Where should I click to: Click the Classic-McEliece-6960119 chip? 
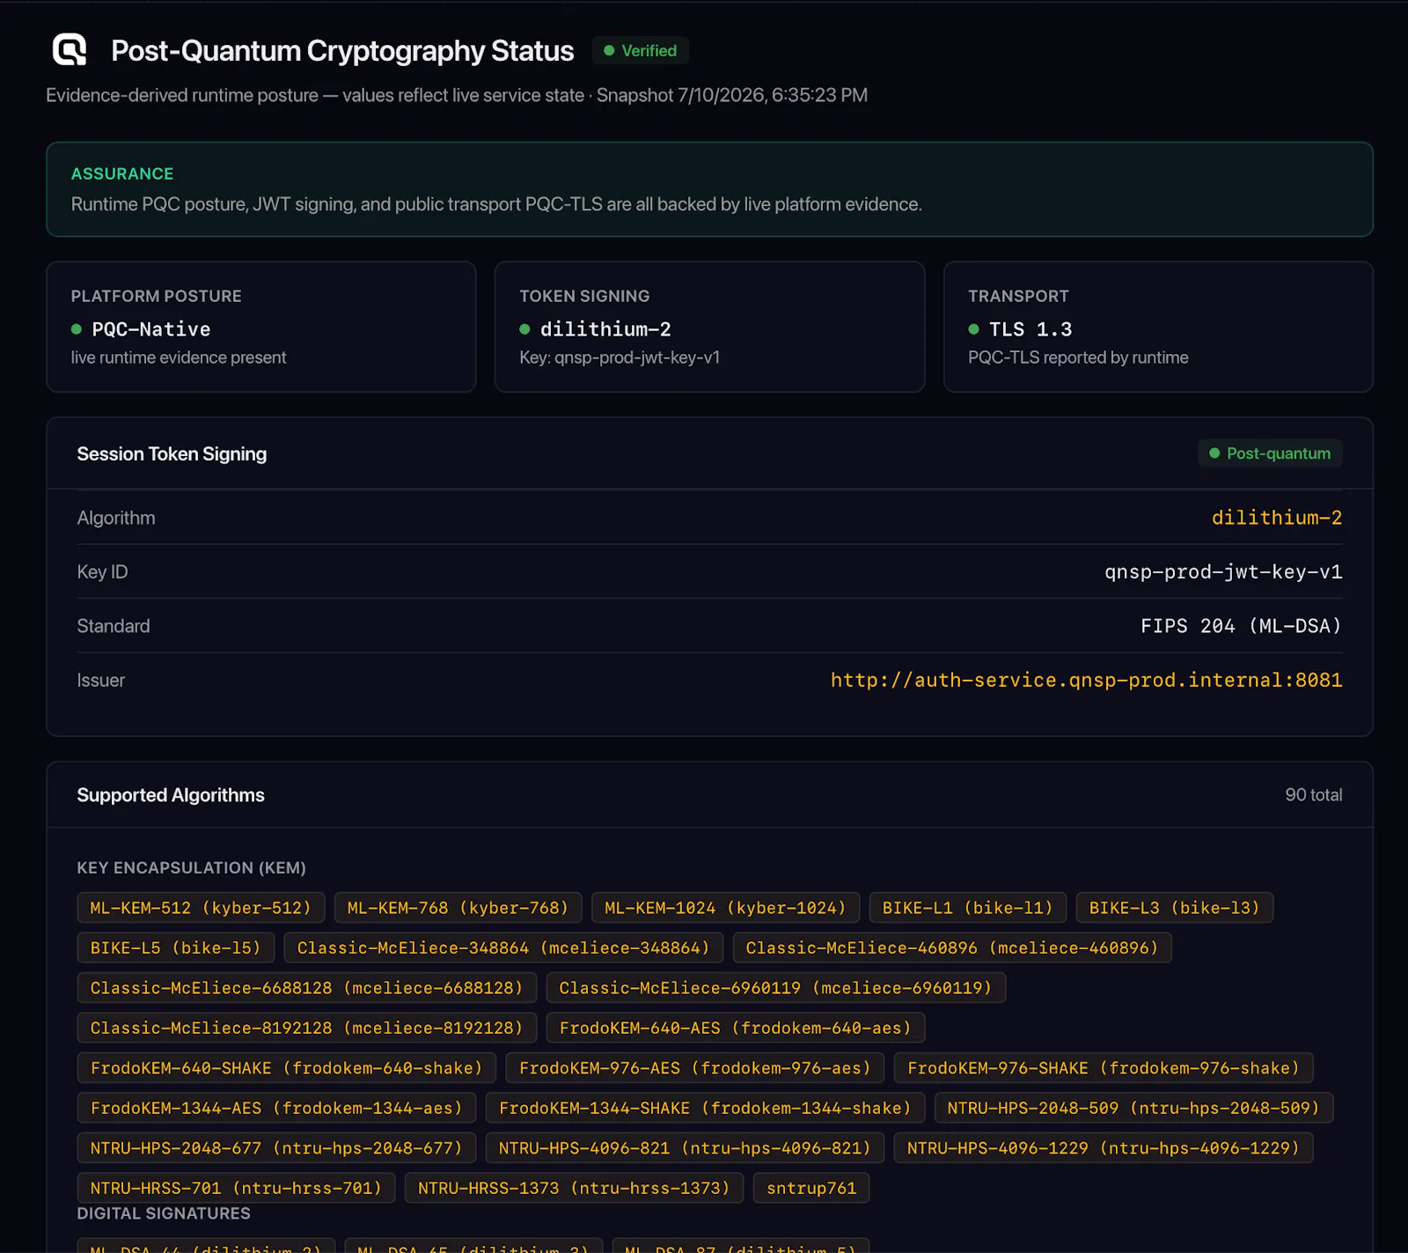(x=775, y=988)
